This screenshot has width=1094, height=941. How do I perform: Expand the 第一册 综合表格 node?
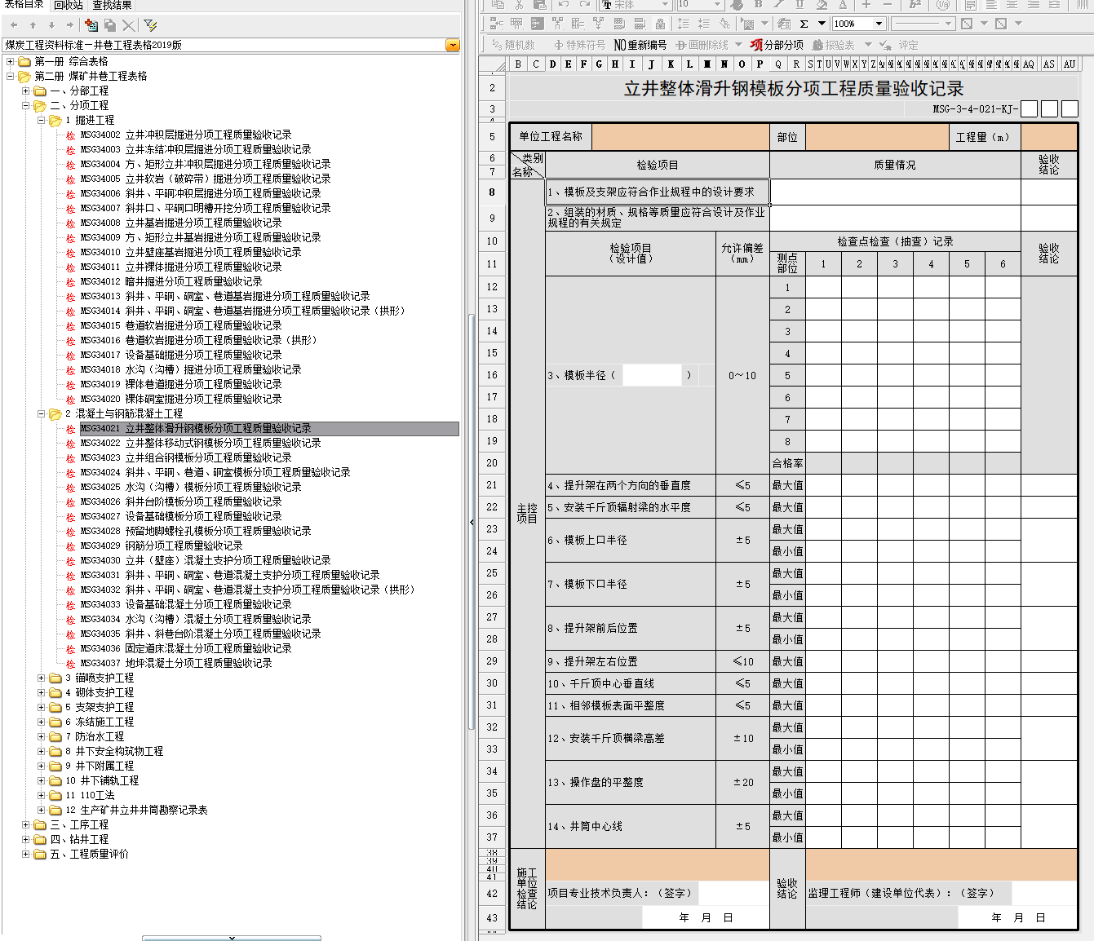[x=10, y=62]
